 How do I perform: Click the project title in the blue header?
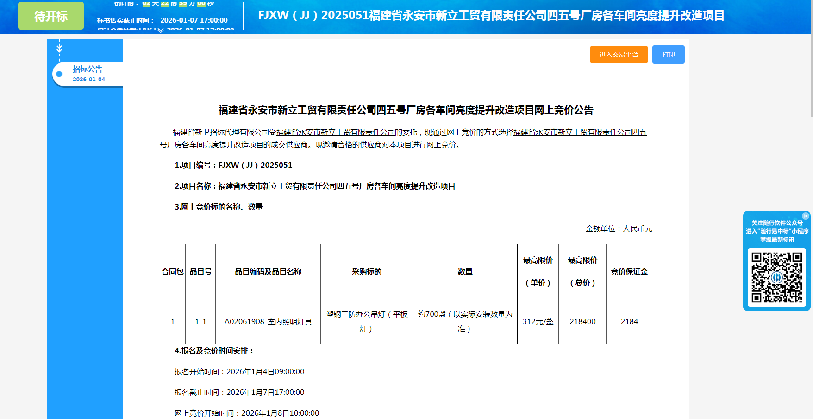491,16
